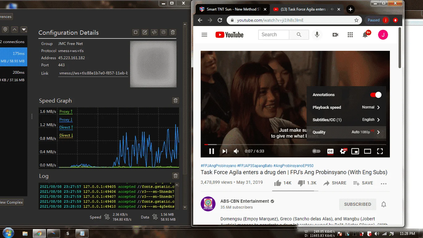
Task: Click the square icon in Configuration Details
Action: 136,32
